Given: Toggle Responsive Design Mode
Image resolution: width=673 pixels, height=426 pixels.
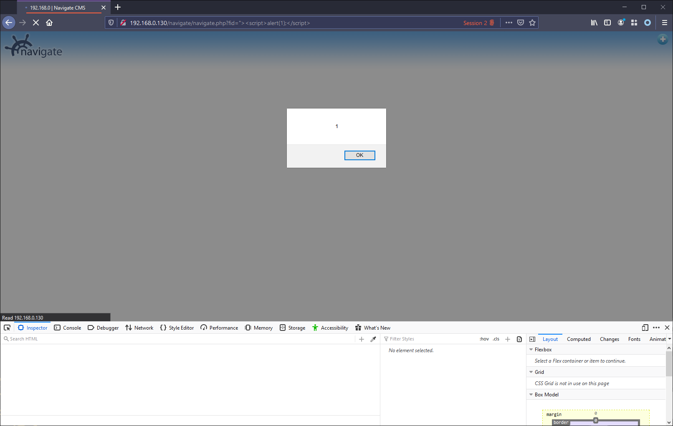Looking at the screenshot, I should click(645, 328).
